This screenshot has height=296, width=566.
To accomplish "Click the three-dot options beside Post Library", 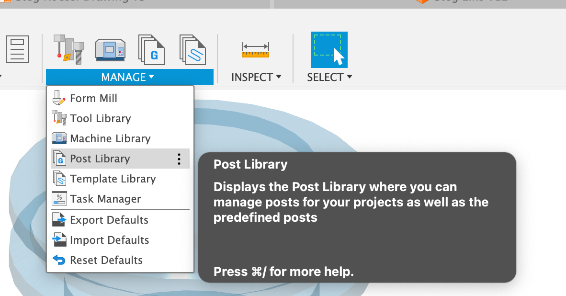I will pos(179,159).
